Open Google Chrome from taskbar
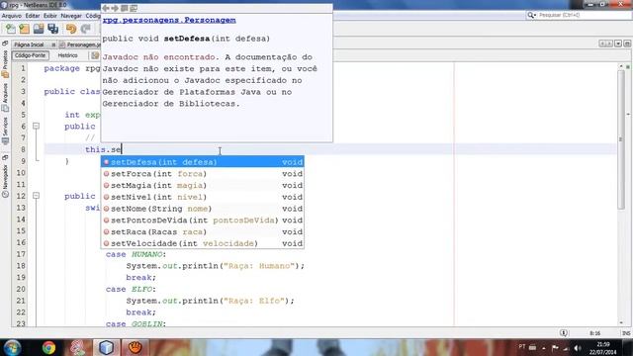Image resolution: width=633 pixels, height=356 pixels. (x=48, y=347)
